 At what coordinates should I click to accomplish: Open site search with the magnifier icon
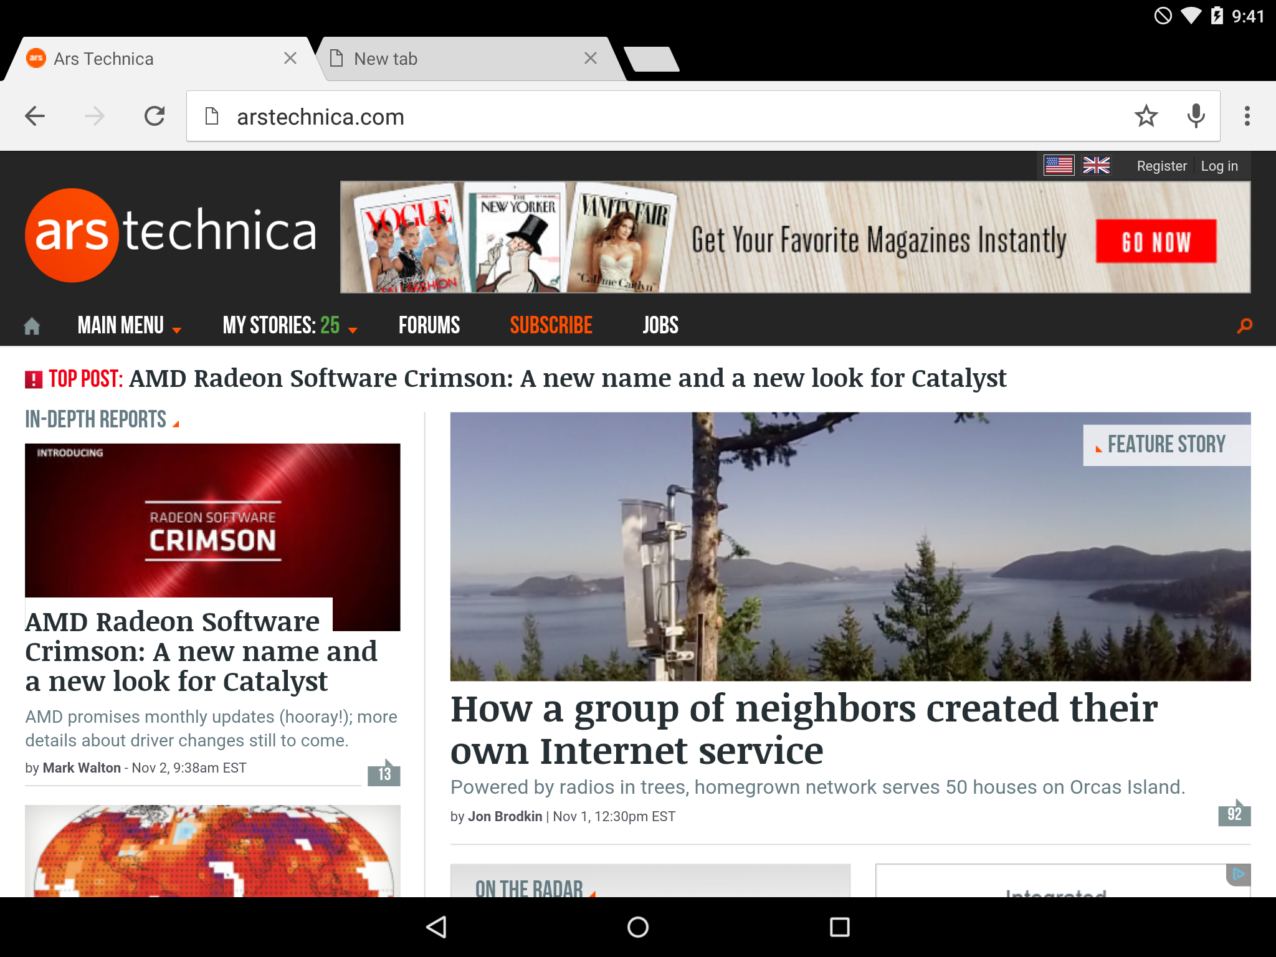[x=1244, y=325]
